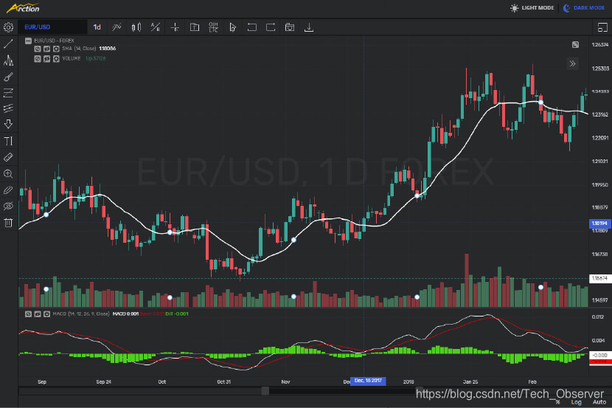Screen dimensions: 612x408
Task: Expand the double chevron side panel
Action: click(573, 63)
